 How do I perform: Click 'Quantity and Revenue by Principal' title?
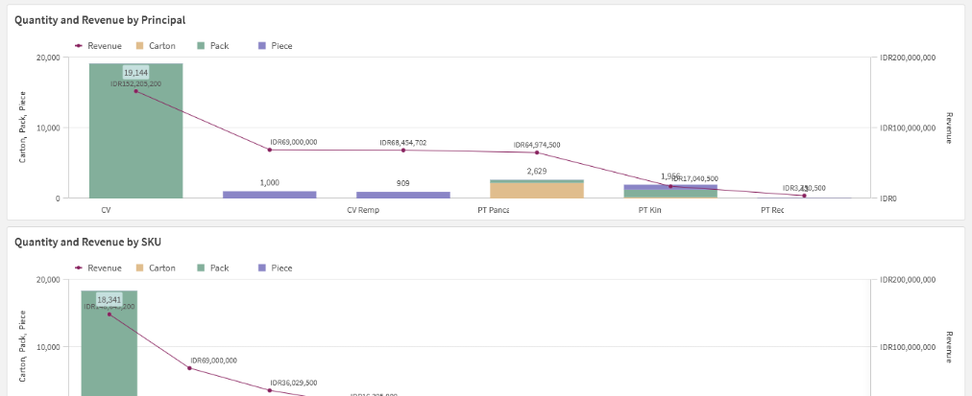pyautogui.click(x=100, y=20)
